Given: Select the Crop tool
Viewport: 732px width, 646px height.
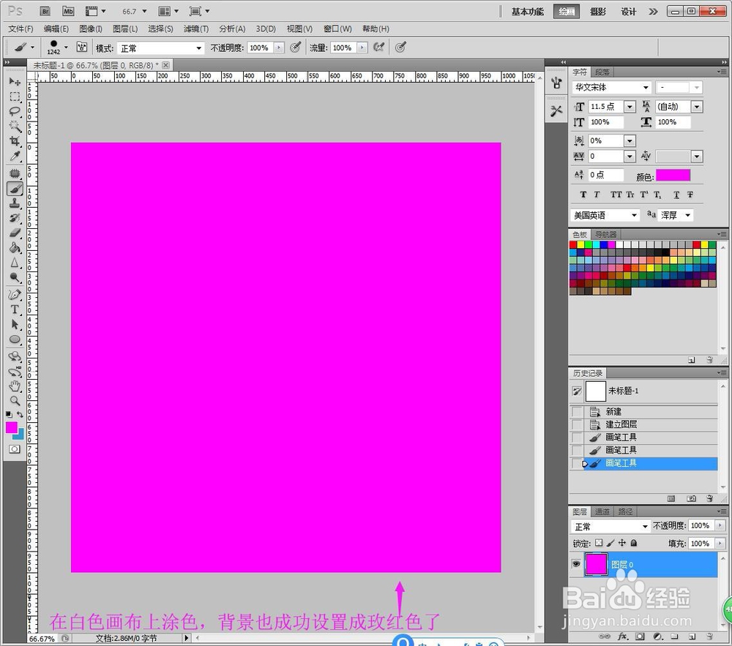Looking at the screenshot, I should pyautogui.click(x=15, y=141).
